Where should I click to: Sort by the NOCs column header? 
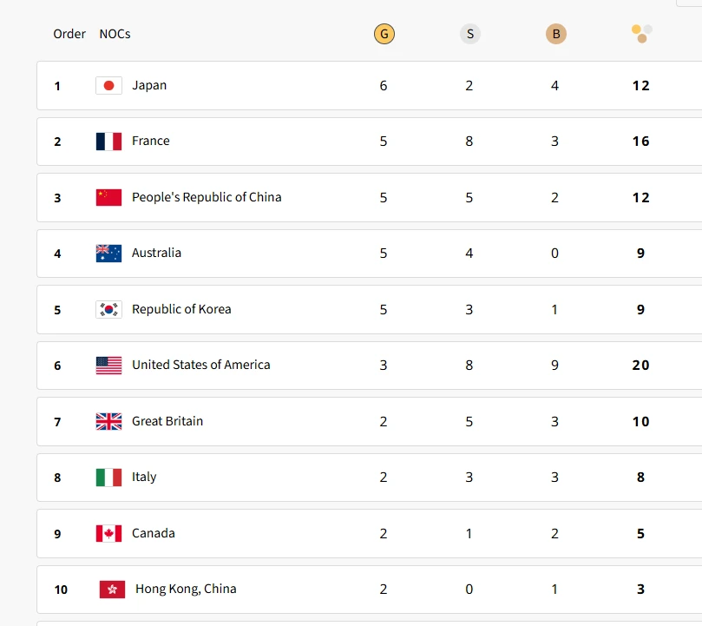115,34
